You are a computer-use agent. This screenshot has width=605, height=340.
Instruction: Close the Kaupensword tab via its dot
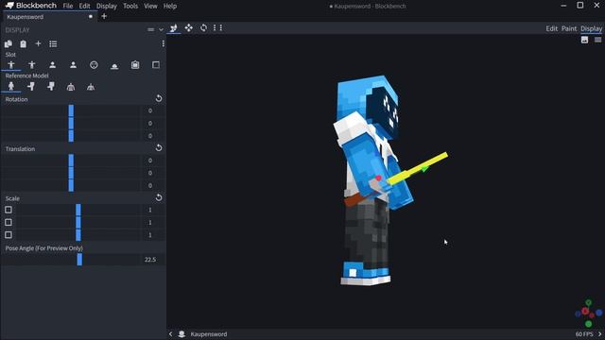coord(91,17)
